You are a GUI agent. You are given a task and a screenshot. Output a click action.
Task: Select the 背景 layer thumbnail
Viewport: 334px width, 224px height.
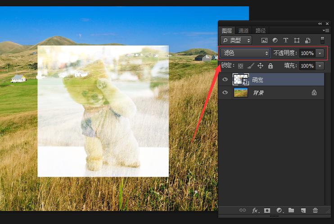241,92
